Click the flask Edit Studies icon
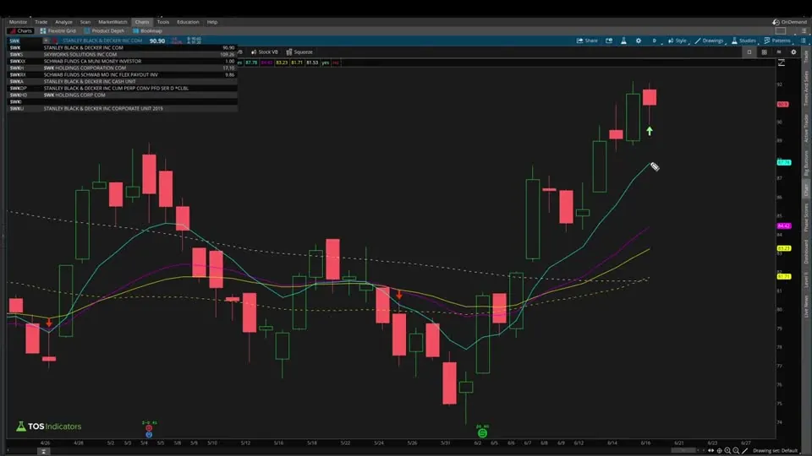 tap(623, 41)
